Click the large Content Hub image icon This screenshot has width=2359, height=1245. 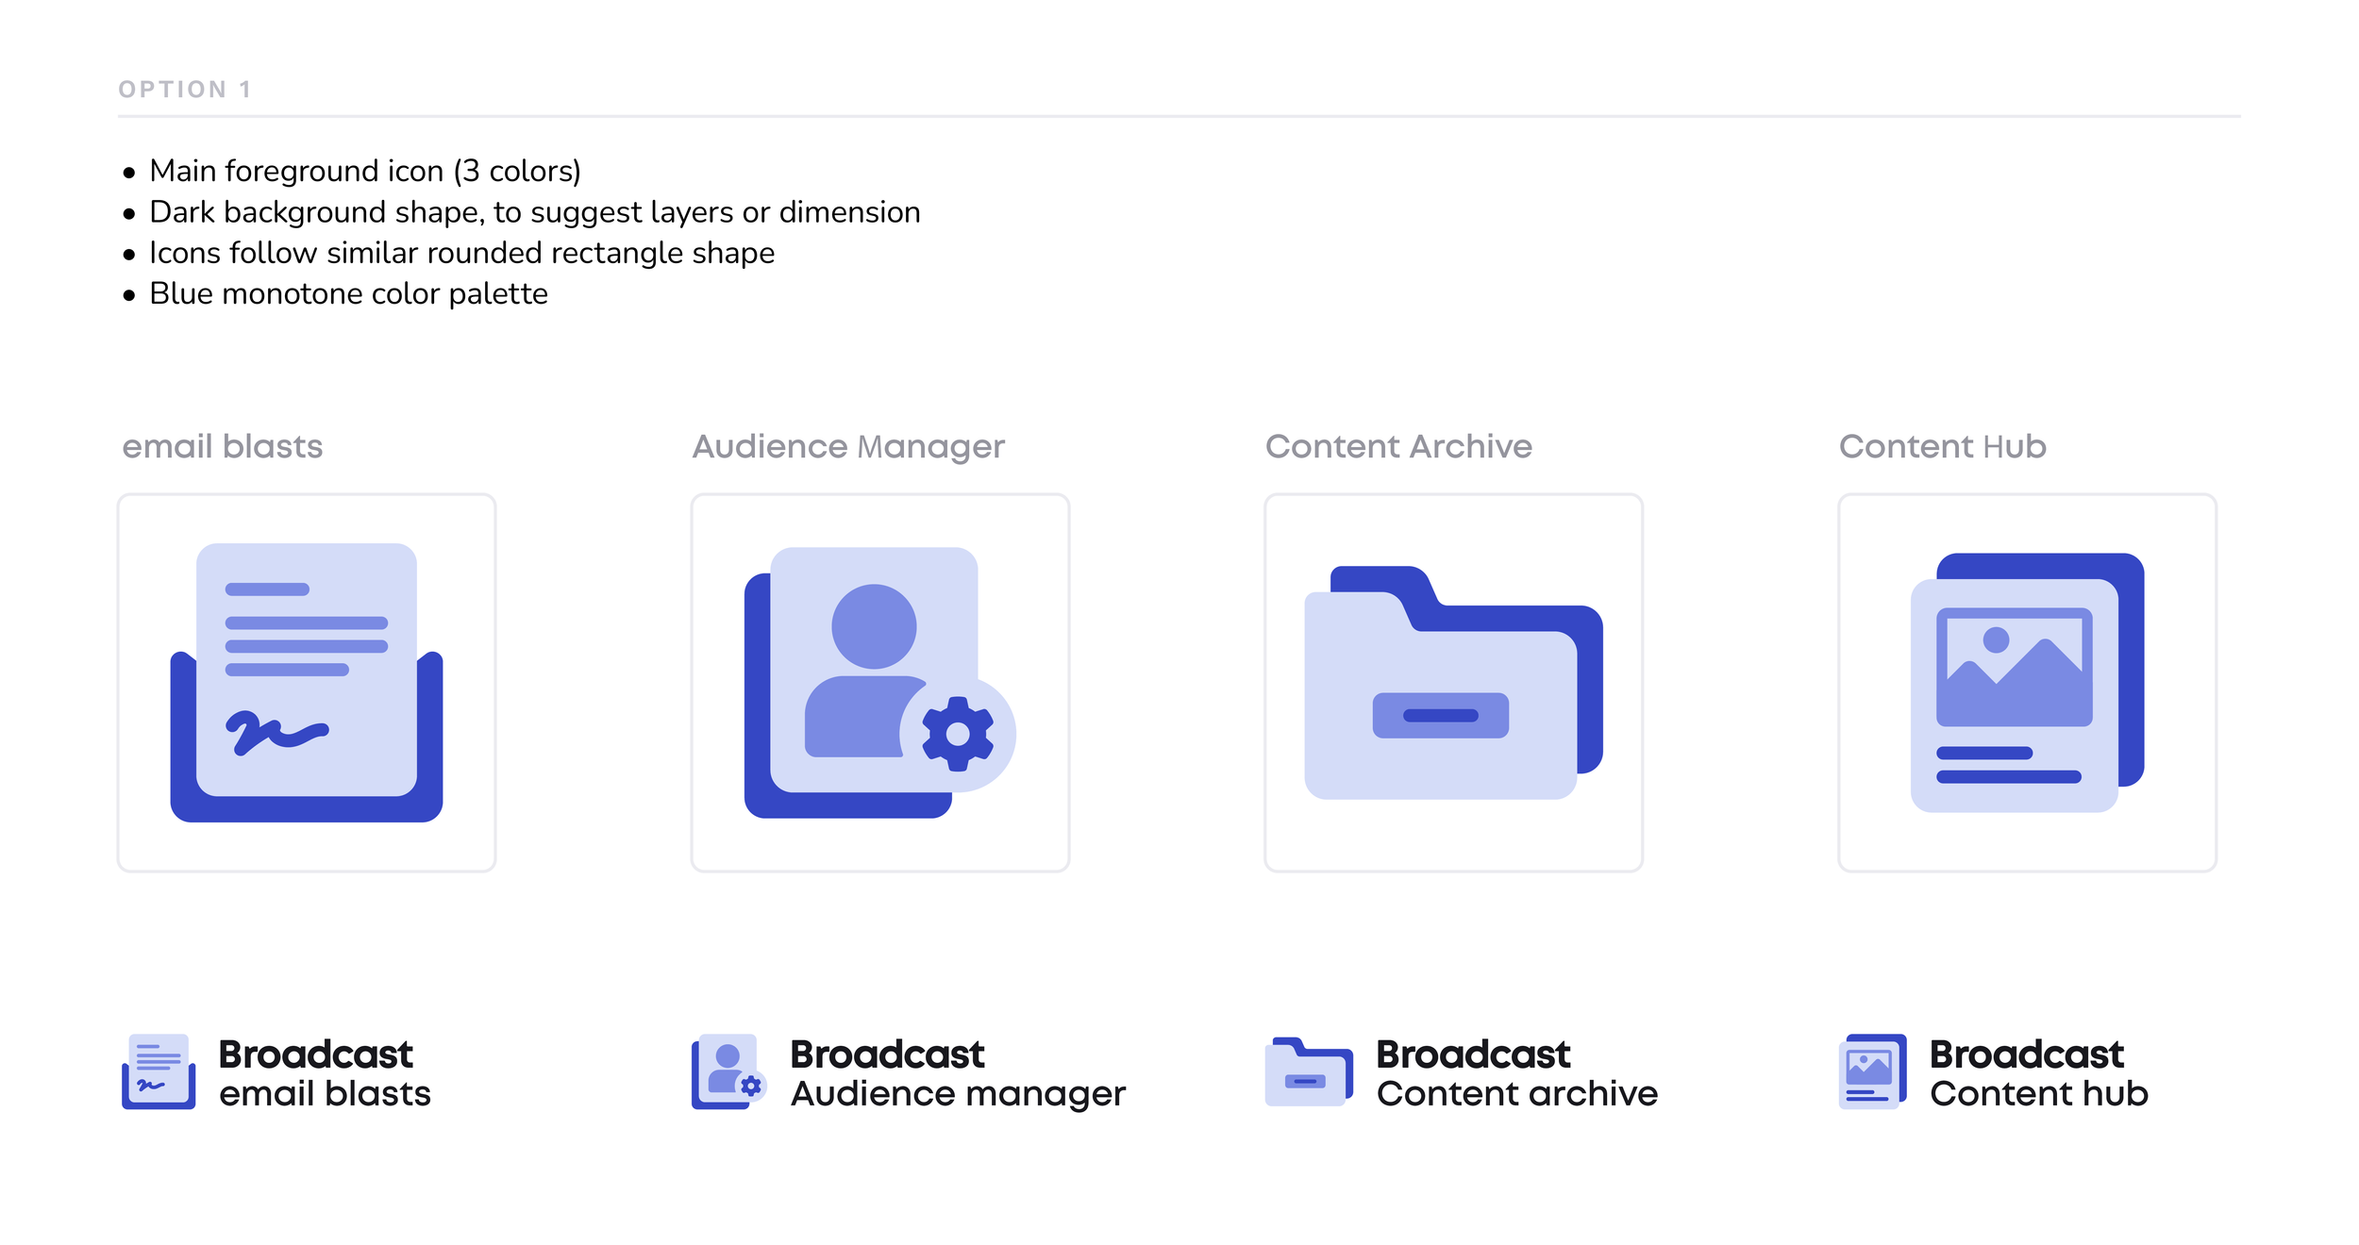pyautogui.click(x=2025, y=683)
